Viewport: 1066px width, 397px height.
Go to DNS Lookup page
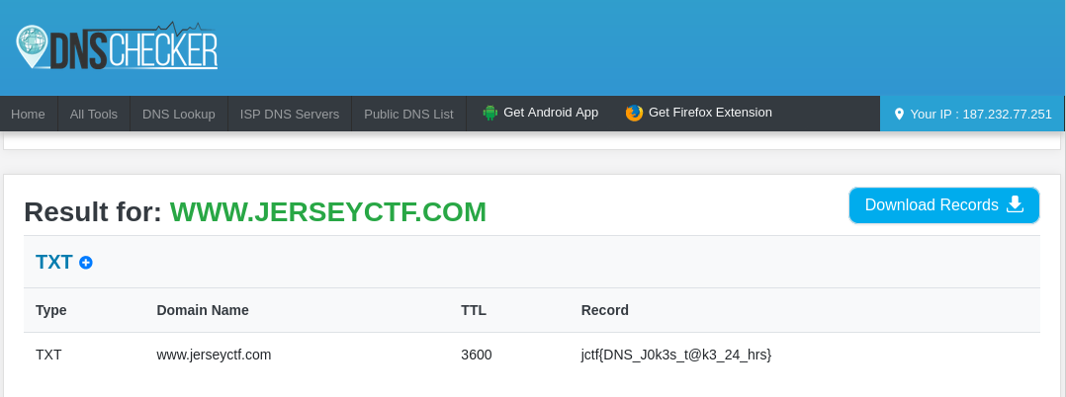(179, 114)
